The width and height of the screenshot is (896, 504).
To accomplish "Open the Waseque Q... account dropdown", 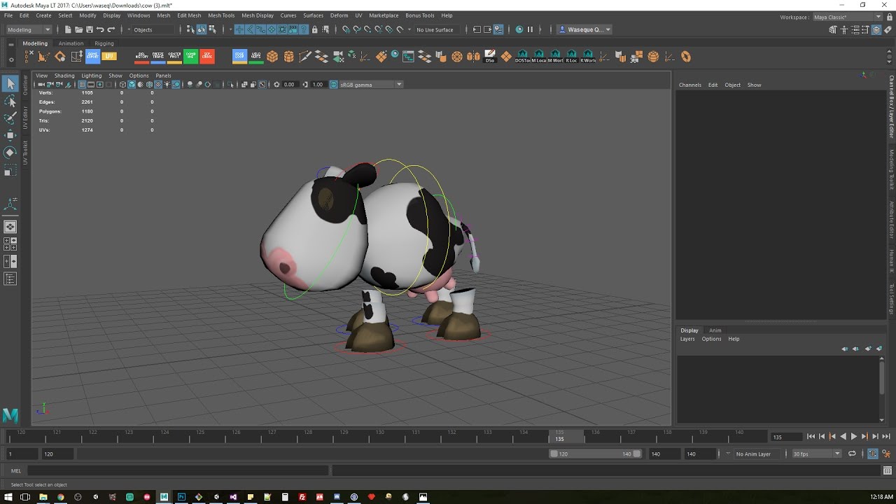I will 584,29.
